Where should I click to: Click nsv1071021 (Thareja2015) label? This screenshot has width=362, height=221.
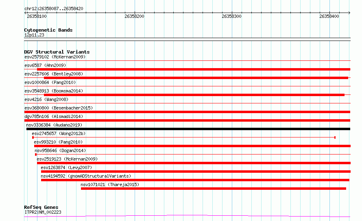[x=110, y=185]
